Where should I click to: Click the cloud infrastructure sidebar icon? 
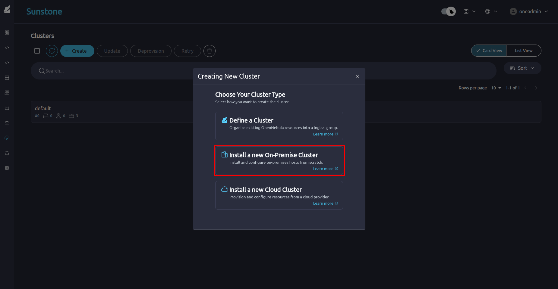pyautogui.click(x=7, y=138)
